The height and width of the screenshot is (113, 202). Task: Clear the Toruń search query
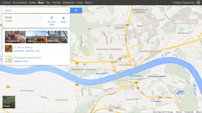click(67, 11)
